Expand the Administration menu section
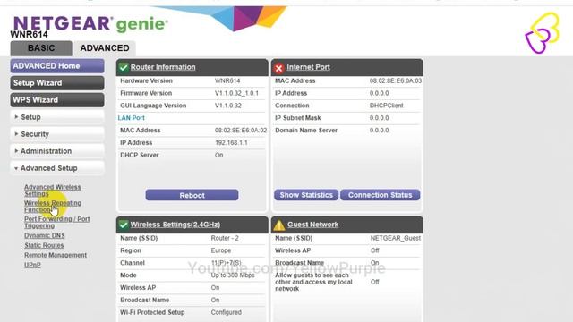This screenshot has height=322, width=573. (x=57, y=151)
